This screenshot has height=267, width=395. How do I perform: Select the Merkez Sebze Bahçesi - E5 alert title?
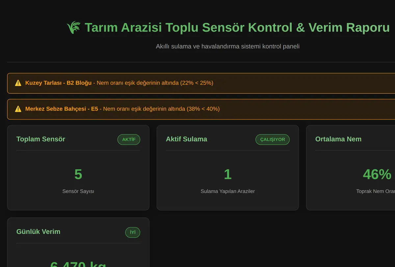pos(62,109)
